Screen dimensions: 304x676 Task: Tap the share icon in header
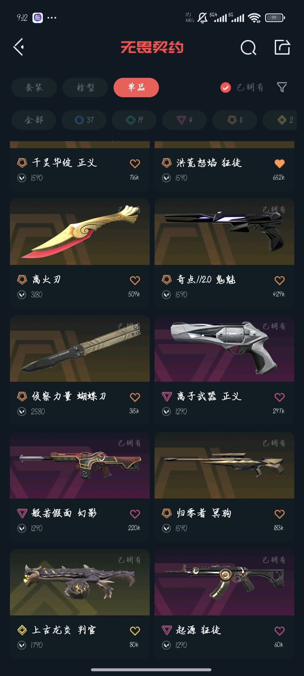coord(282,47)
